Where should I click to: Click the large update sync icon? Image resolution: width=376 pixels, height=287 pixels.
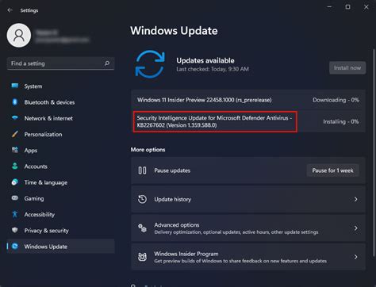[x=150, y=64]
